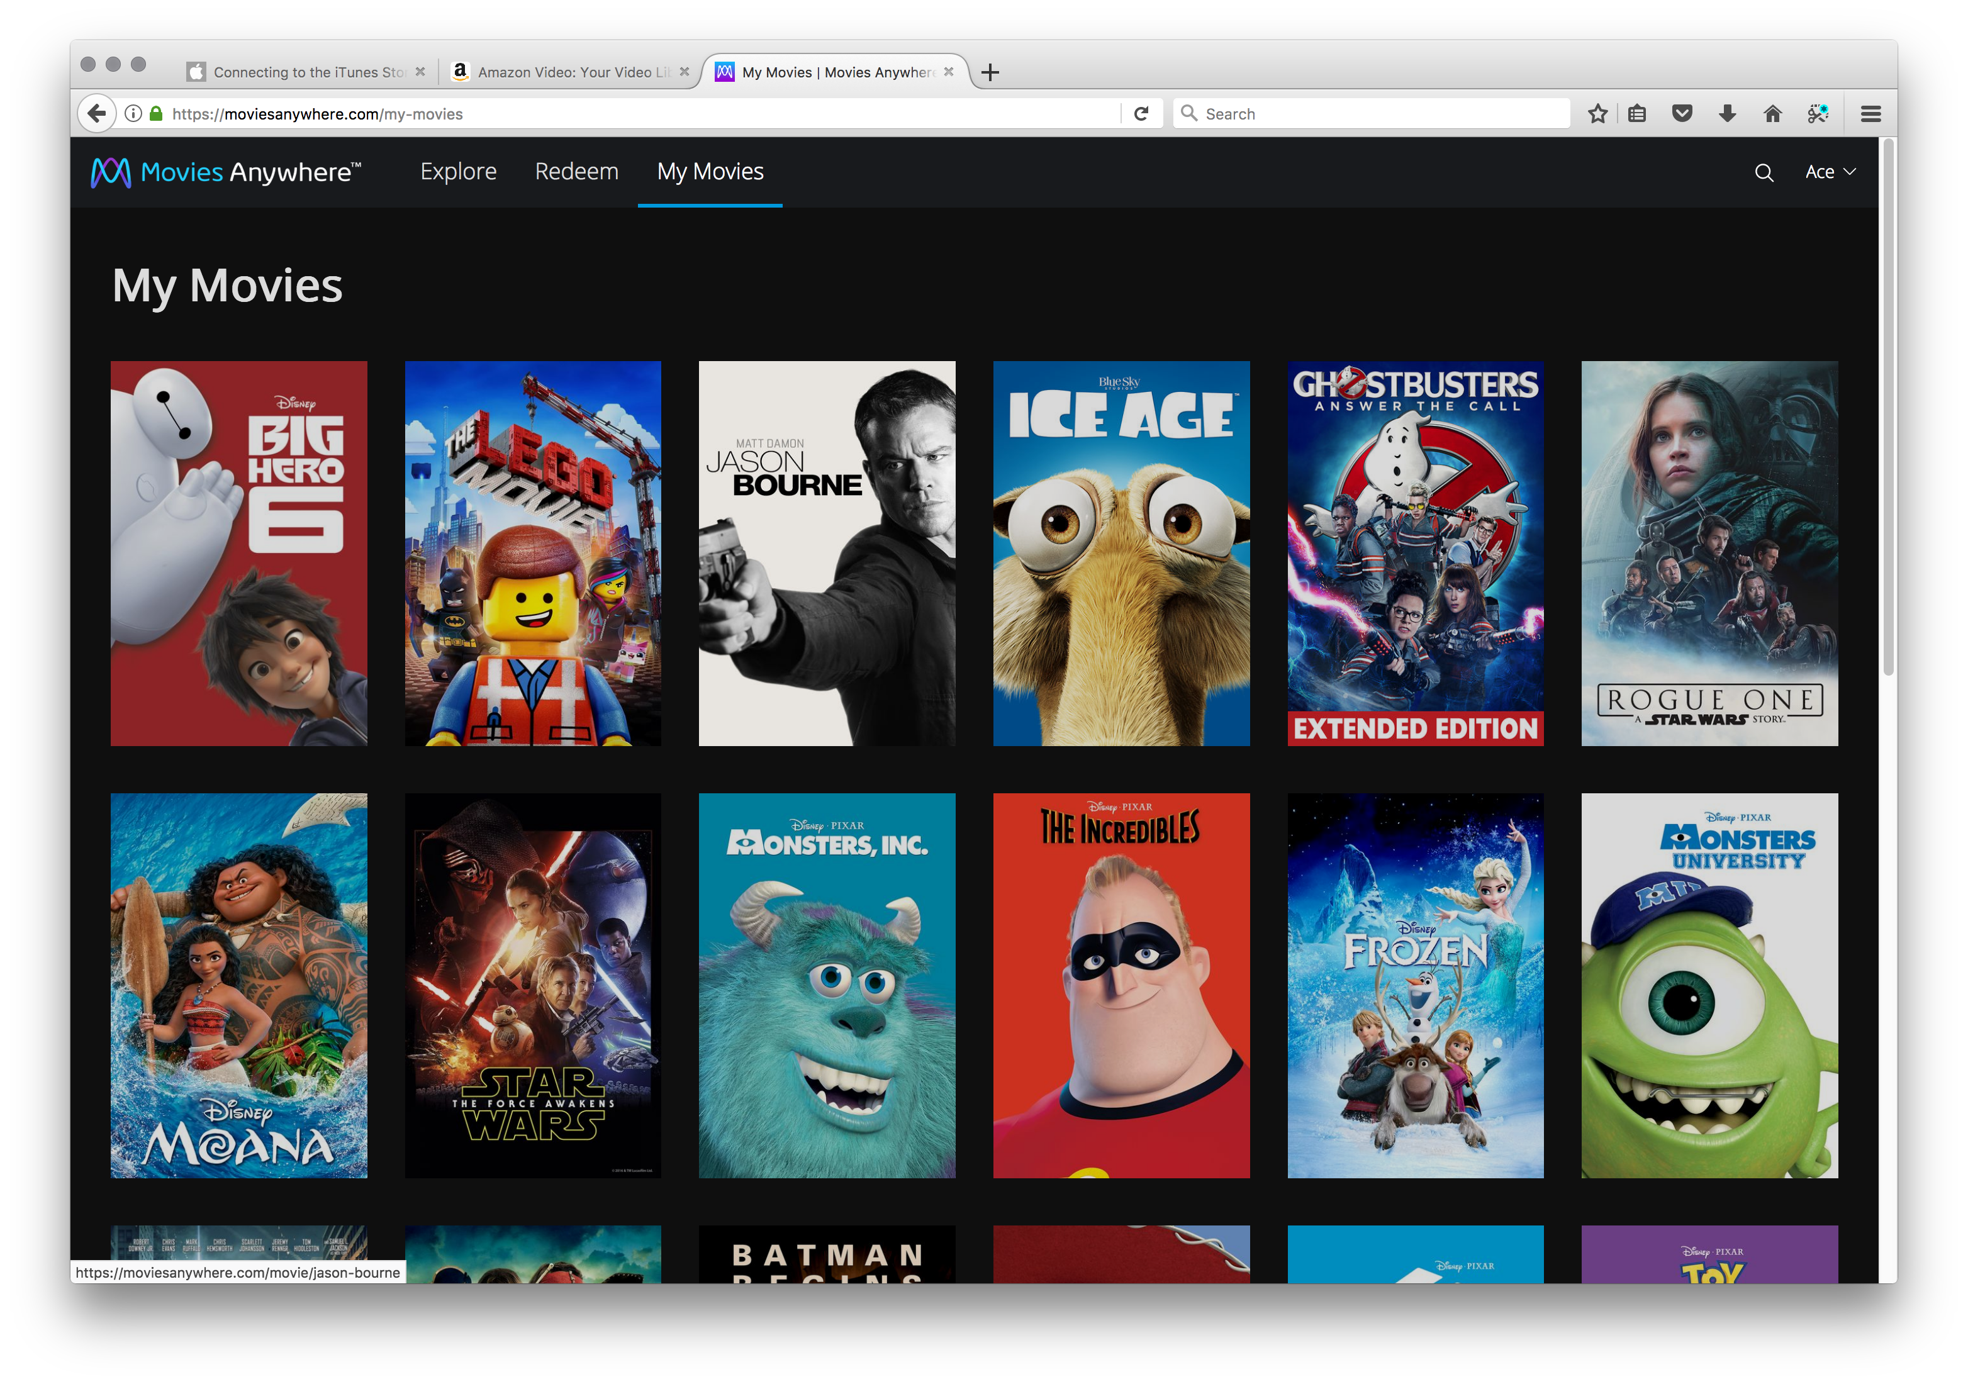
Task: Open the Firefox hamburger menu
Action: pyautogui.click(x=1870, y=114)
